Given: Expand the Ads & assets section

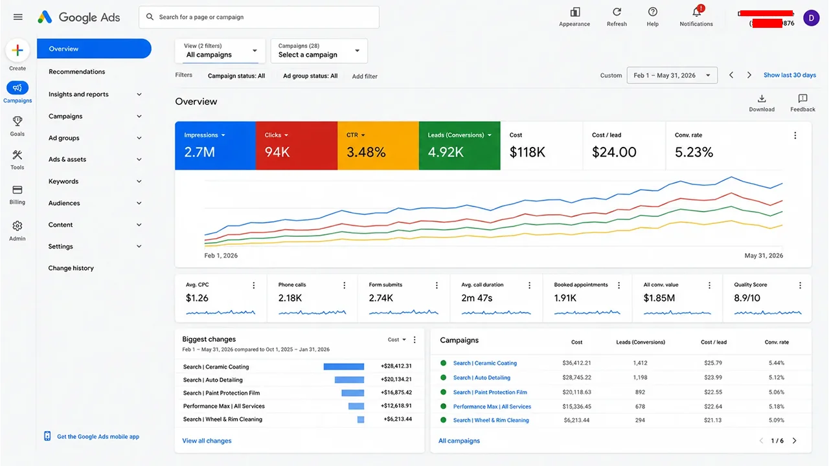Looking at the screenshot, I should (95, 159).
